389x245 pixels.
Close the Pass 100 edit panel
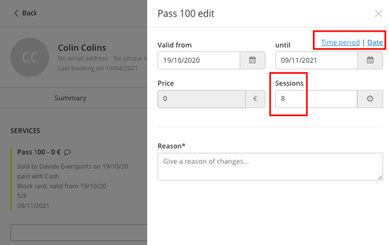tap(378, 13)
